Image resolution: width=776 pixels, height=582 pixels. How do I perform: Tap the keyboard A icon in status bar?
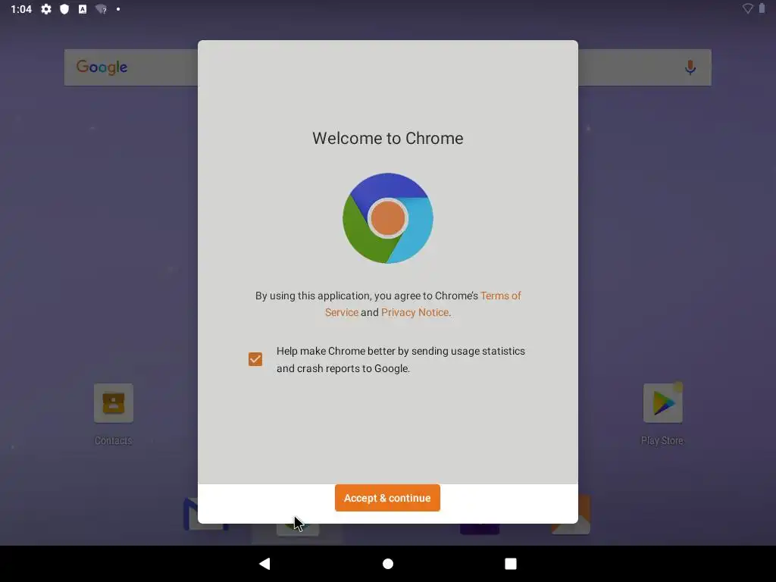83,9
